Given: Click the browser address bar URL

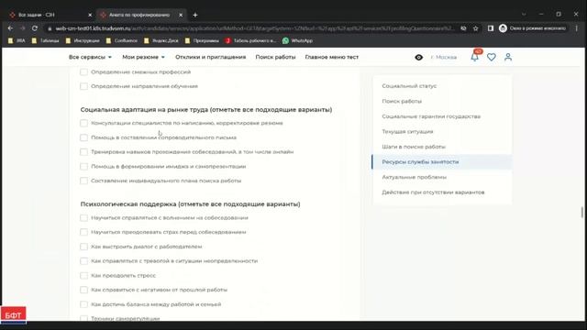Looking at the screenshot, I should coord(255,28).
